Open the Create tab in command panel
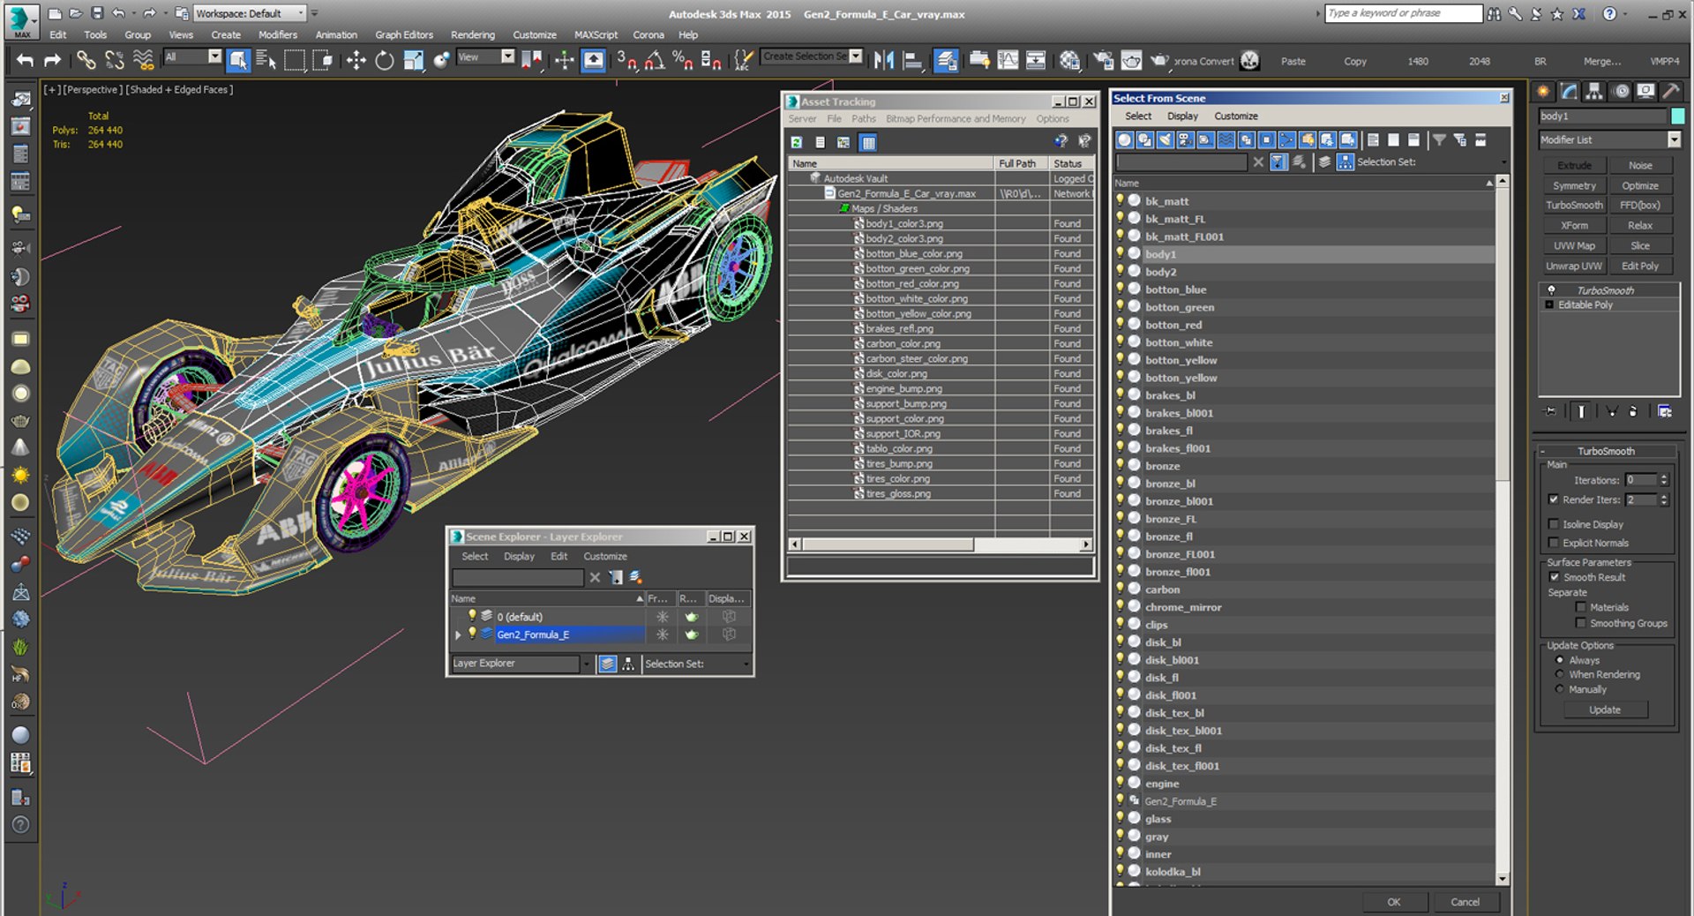 (x=1543, y=91)
